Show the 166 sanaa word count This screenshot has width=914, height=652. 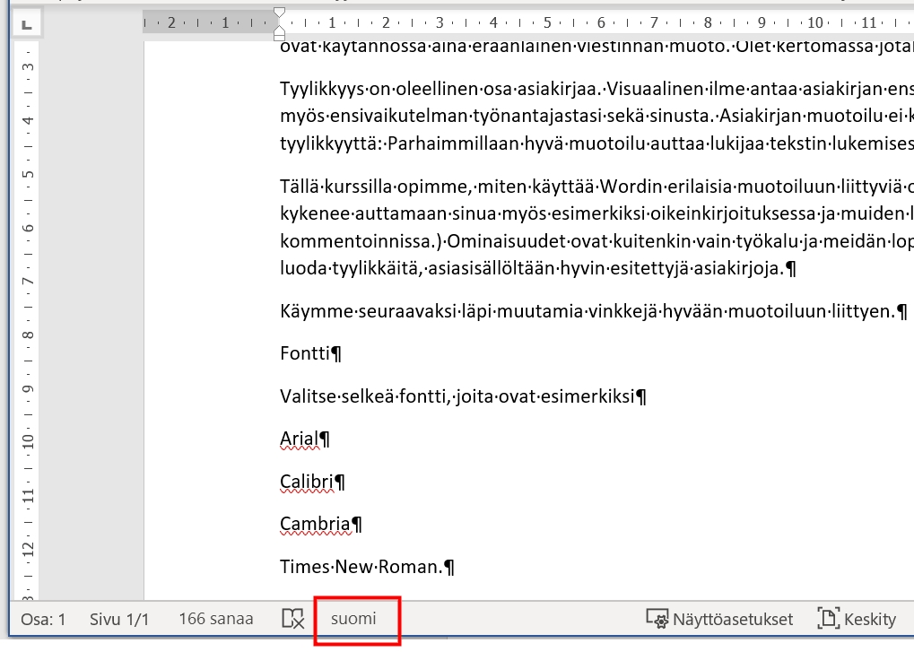point(215,619)
